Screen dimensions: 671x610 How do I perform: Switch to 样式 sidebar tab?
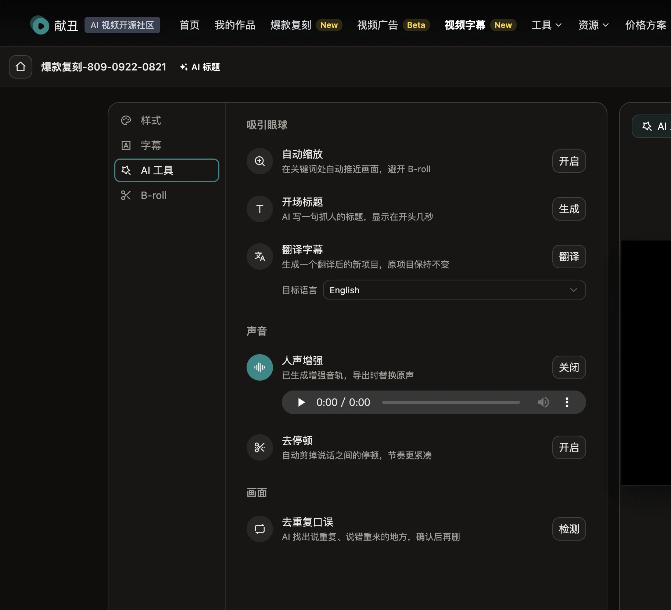click(x=167, y=120)
